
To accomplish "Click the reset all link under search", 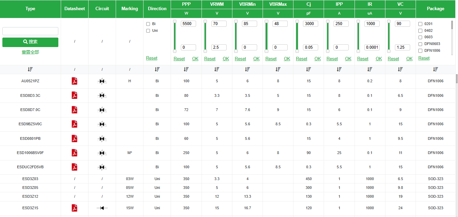I will point(30,52).
